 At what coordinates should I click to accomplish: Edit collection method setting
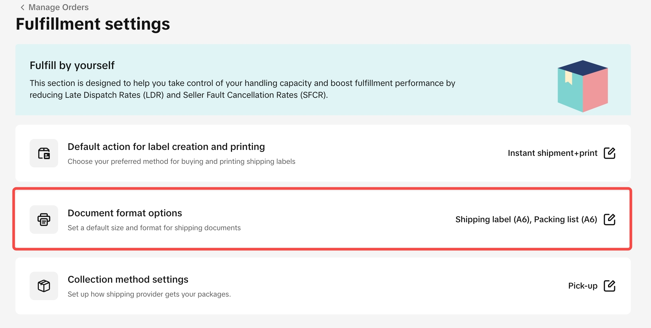tap(609, 286)
